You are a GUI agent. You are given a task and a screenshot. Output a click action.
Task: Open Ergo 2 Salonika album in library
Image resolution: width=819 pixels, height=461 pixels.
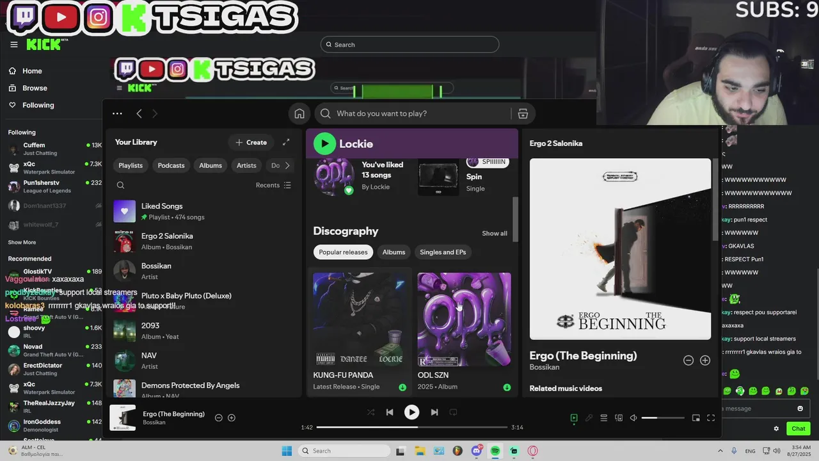click(x=203, y=241)
